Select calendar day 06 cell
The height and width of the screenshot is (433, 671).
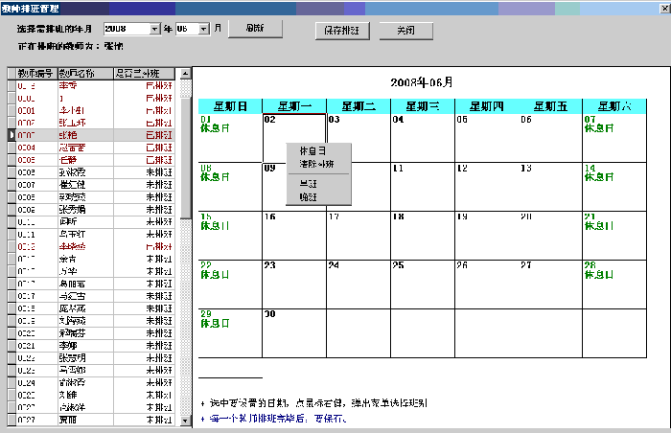click(x=550, y=138)
